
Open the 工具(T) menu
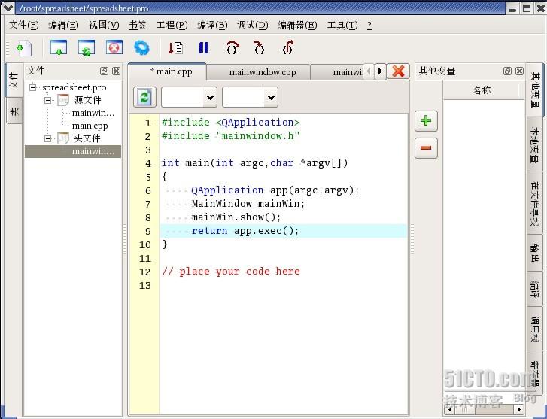coord(342,25)
